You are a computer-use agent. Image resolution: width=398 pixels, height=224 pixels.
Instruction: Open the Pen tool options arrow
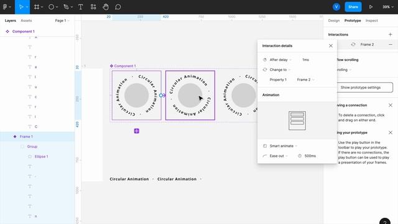tap(72, 7)
